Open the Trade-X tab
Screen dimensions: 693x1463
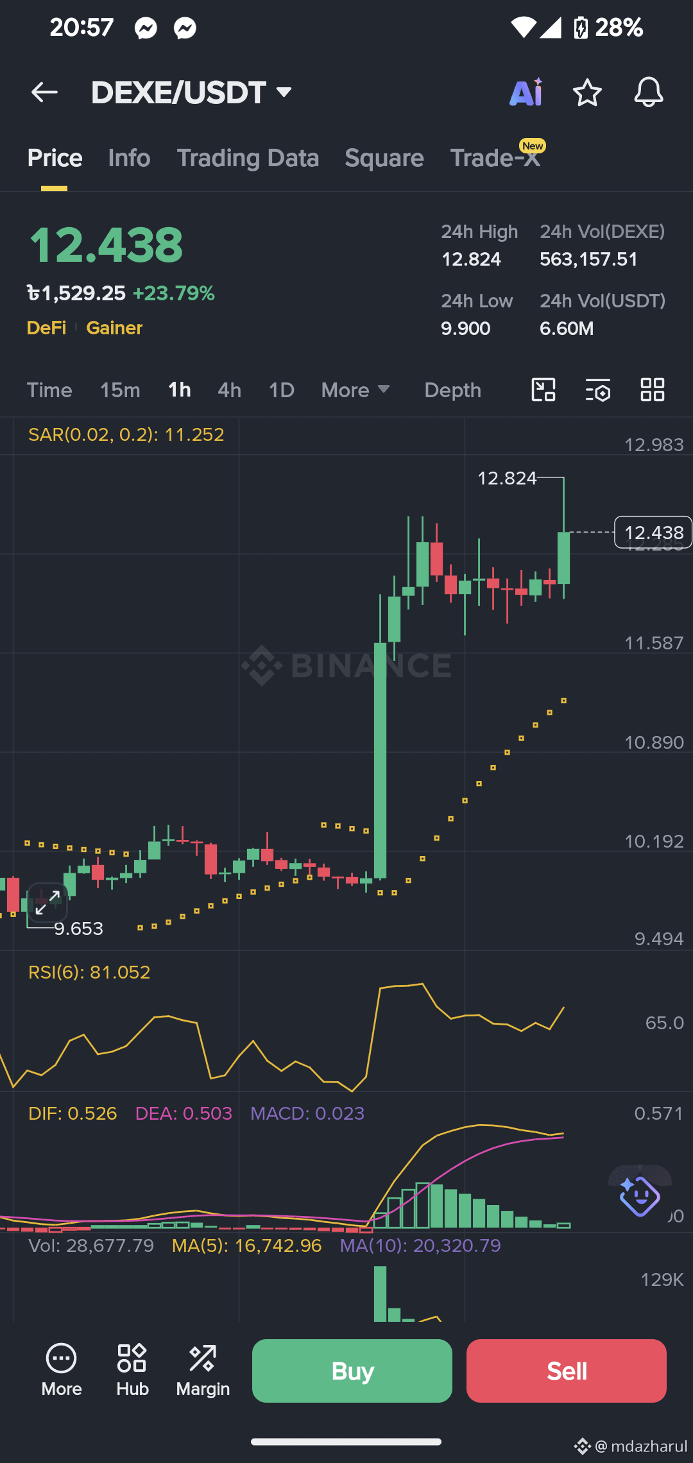(495, 158)
